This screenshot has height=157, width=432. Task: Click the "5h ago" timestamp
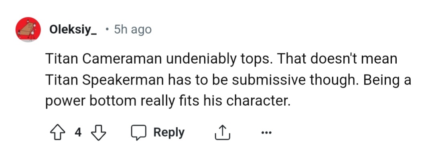(133, 29)
